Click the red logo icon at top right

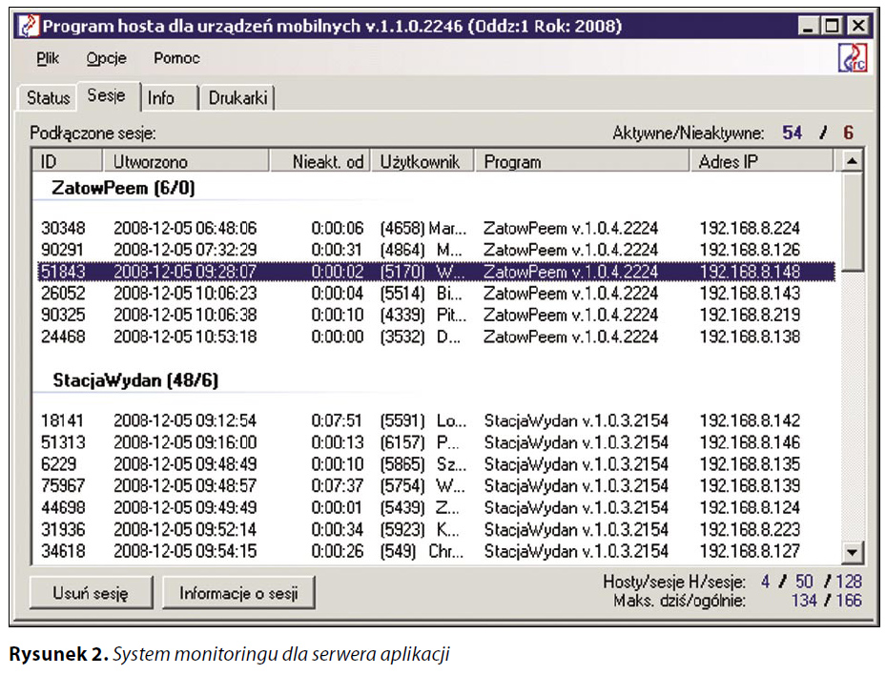point(852,58)
